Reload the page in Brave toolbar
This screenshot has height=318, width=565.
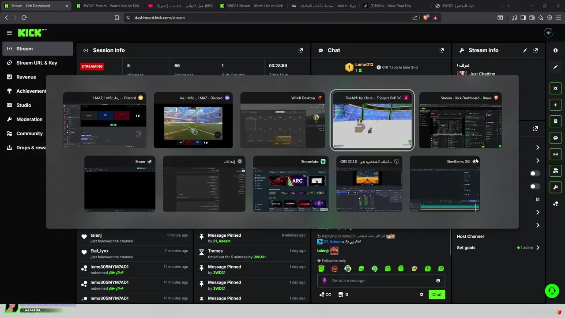pos(24,18)
